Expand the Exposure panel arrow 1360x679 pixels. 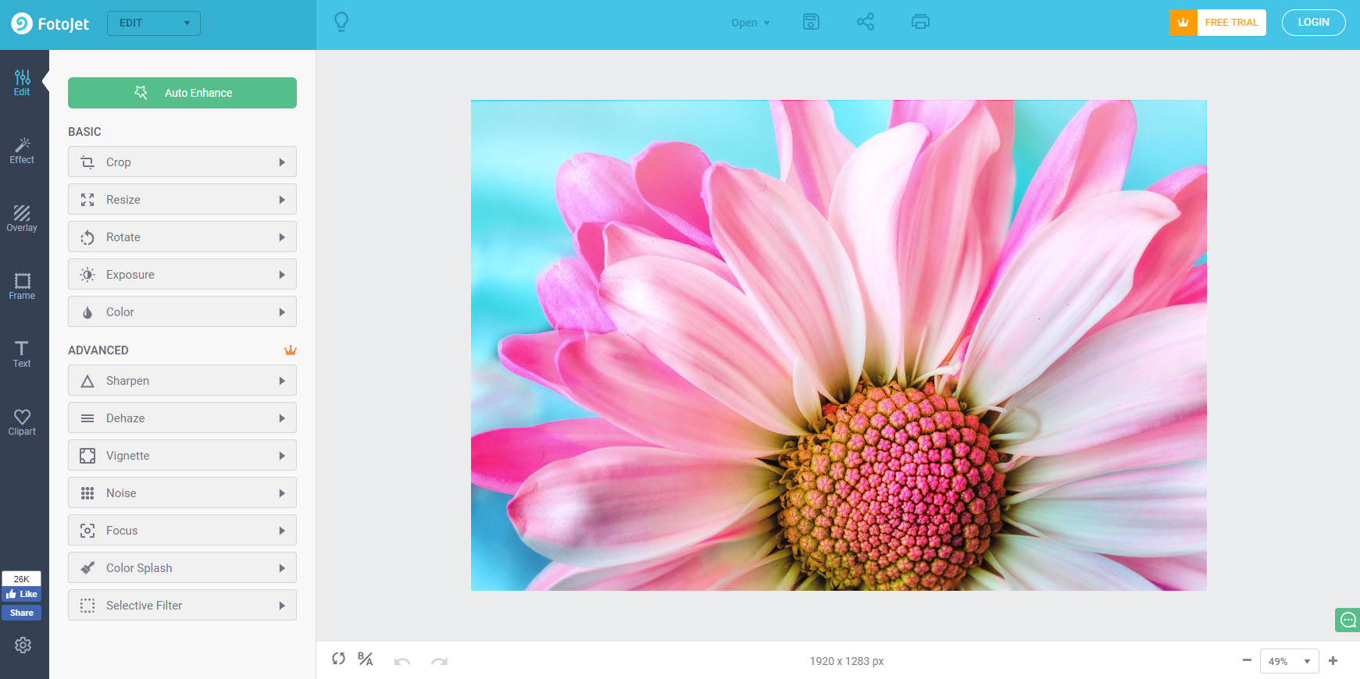(282, 275)
